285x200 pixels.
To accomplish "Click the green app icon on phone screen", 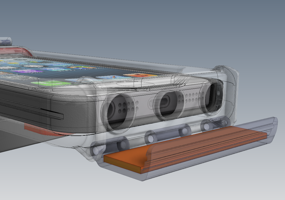I will tap(51, 83).
